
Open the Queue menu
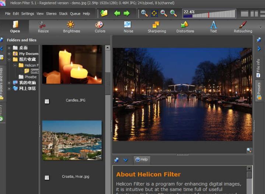[75, 14]
